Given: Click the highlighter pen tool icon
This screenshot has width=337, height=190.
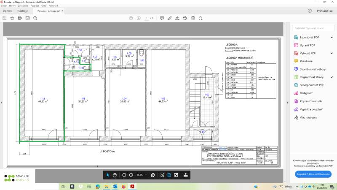Looking at the screenshot, I should point(169,18).
